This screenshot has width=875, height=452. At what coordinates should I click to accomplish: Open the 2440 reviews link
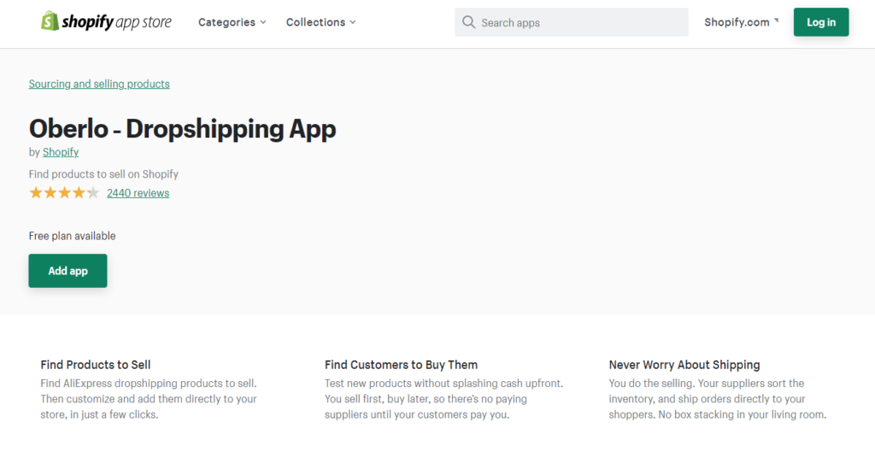(138, 193)
